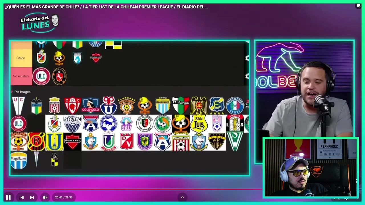This screenshot has width=365, height=205.
Task: Select the Chico tier label
Action: (x=21, y=58)
